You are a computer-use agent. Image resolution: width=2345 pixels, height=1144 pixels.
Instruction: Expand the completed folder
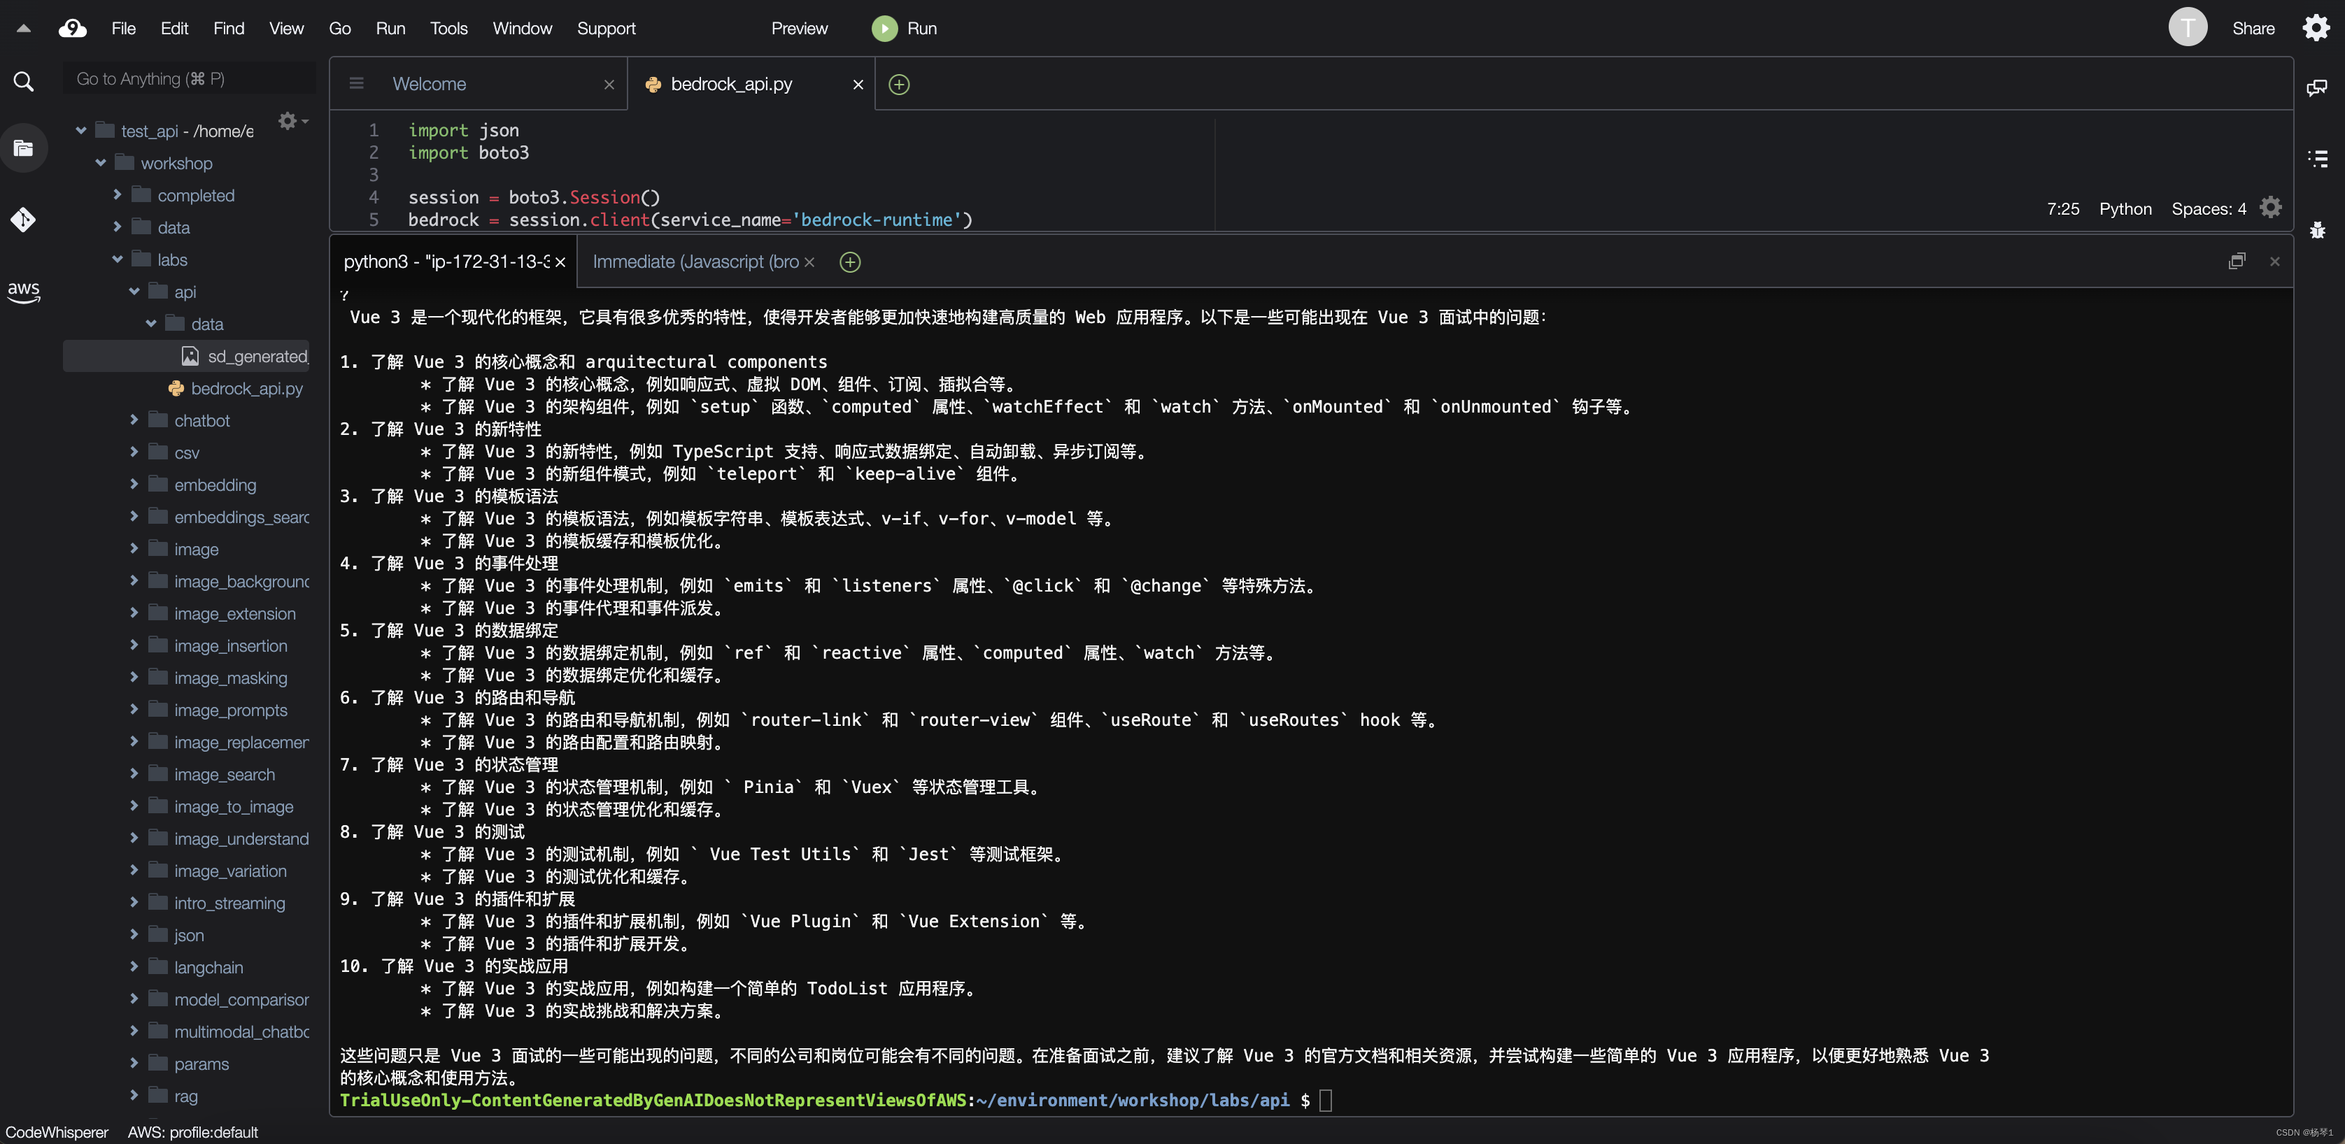pos(118,195)
